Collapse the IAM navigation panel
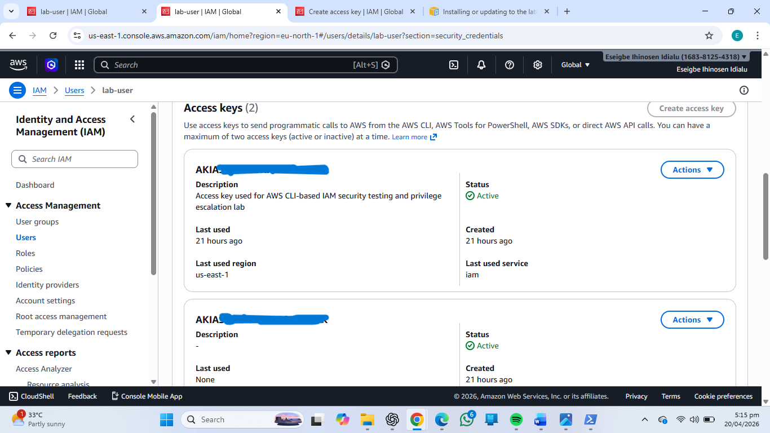770x433 pixels. (x=132, y=119)
